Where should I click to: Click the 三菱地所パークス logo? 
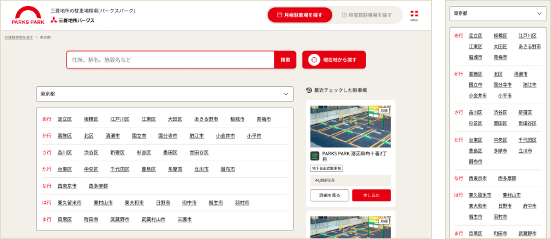[72, 20]
